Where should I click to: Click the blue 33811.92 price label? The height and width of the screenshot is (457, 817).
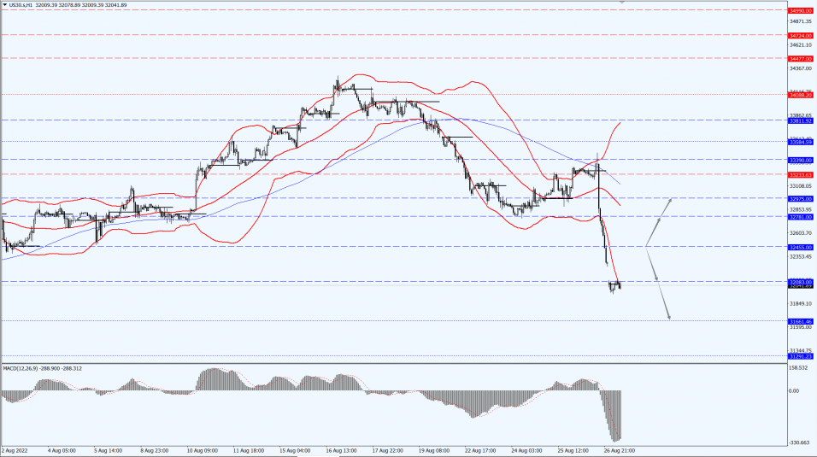(800, 120)
